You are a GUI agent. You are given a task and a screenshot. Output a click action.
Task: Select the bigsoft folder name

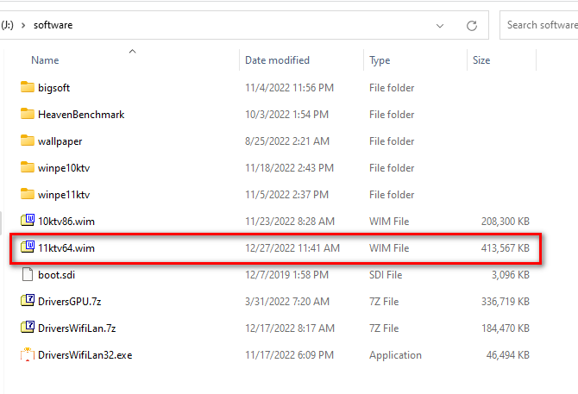pyautogui.click(x=53, y=88)
